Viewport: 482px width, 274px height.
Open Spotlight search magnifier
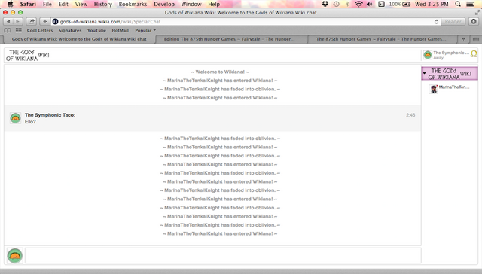458,4
